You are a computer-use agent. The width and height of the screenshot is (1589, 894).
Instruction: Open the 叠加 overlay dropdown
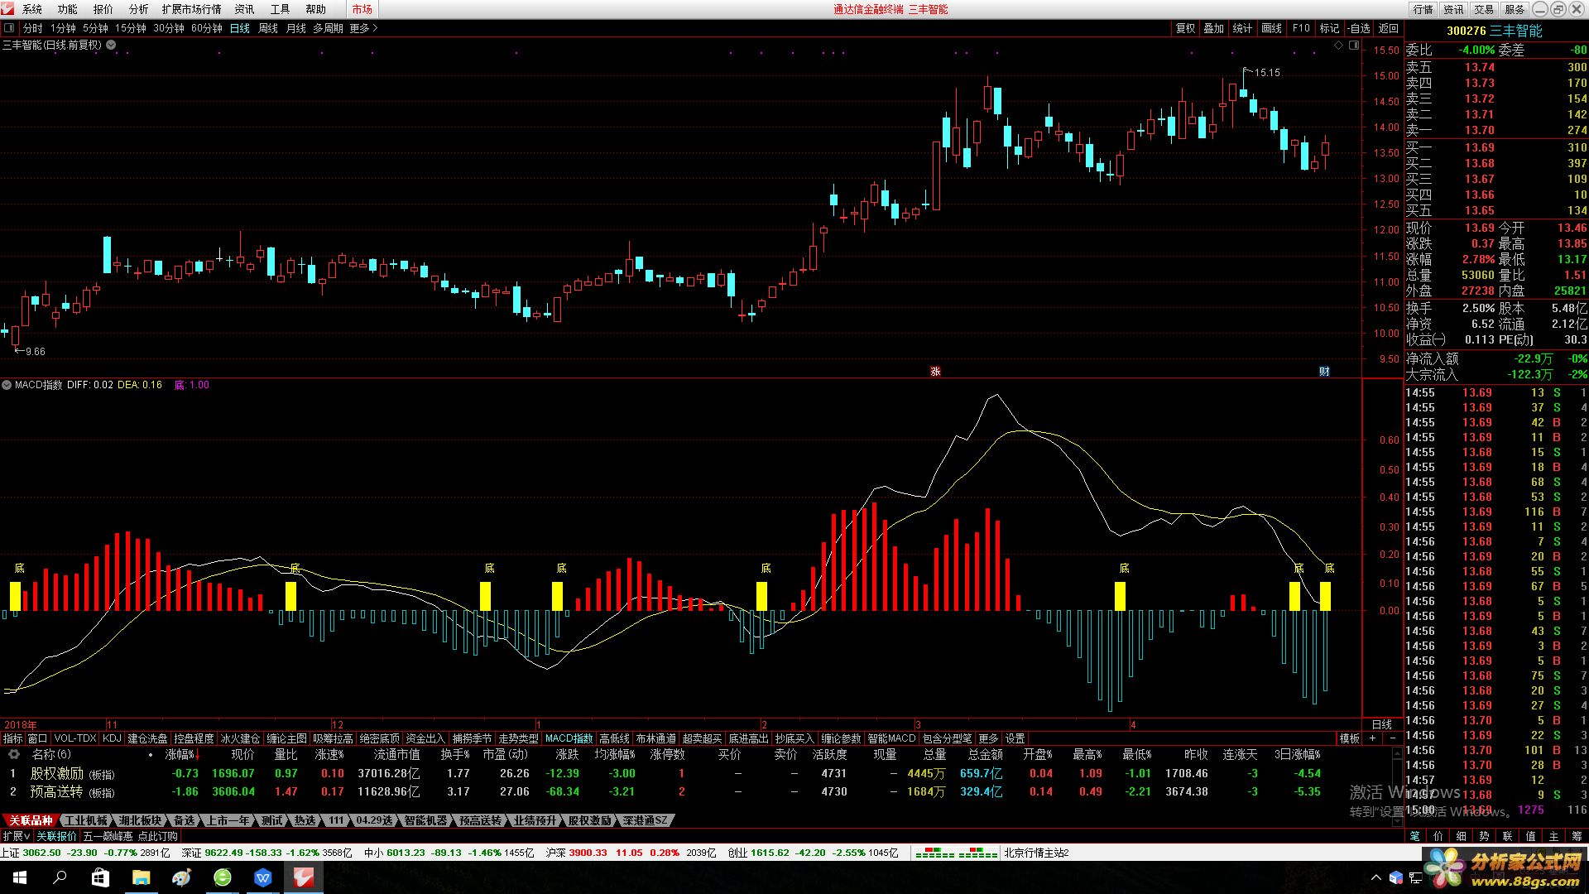tap(1213, 28)
